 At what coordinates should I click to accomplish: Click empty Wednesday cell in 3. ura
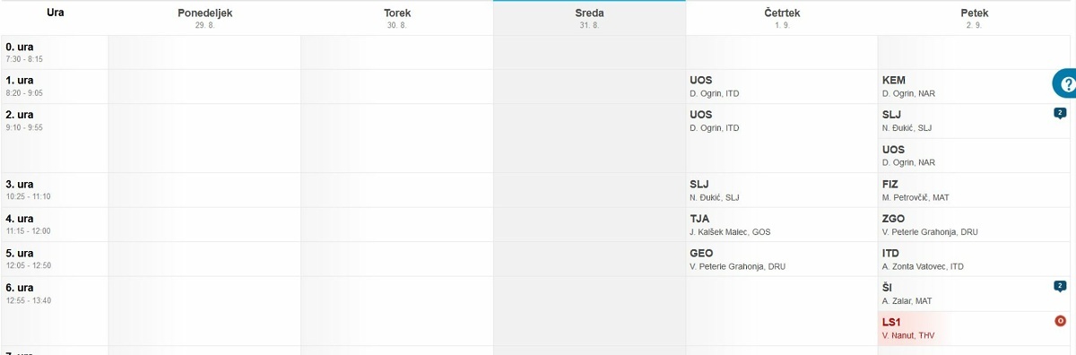click(x=589, y=190)
